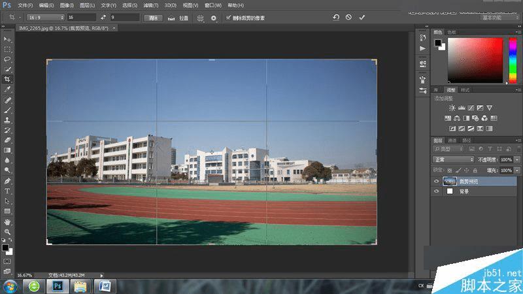Select the Clone Stamp tool
Viewport: 523px width, 294px height.
coord(7,120)
